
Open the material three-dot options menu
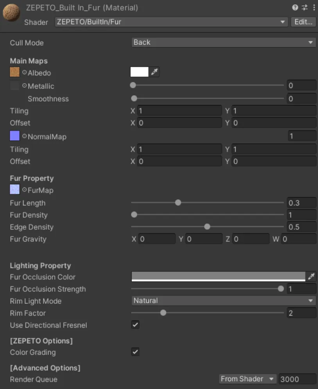314,7
